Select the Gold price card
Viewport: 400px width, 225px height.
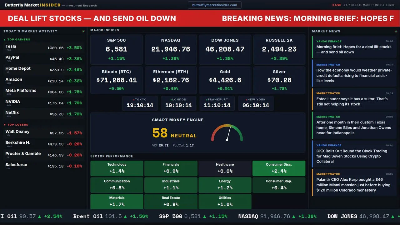(x=225, y=80)
